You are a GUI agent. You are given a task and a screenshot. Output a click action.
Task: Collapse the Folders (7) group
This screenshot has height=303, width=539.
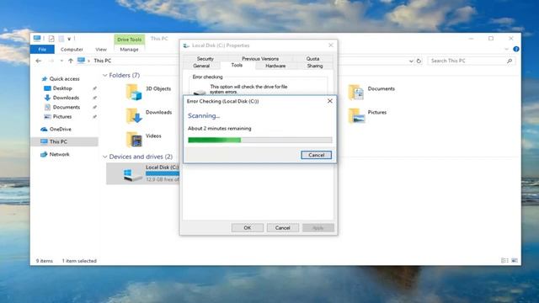tap(104, 75)
